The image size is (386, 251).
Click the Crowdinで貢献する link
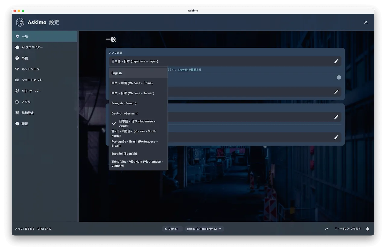[189, 70]
